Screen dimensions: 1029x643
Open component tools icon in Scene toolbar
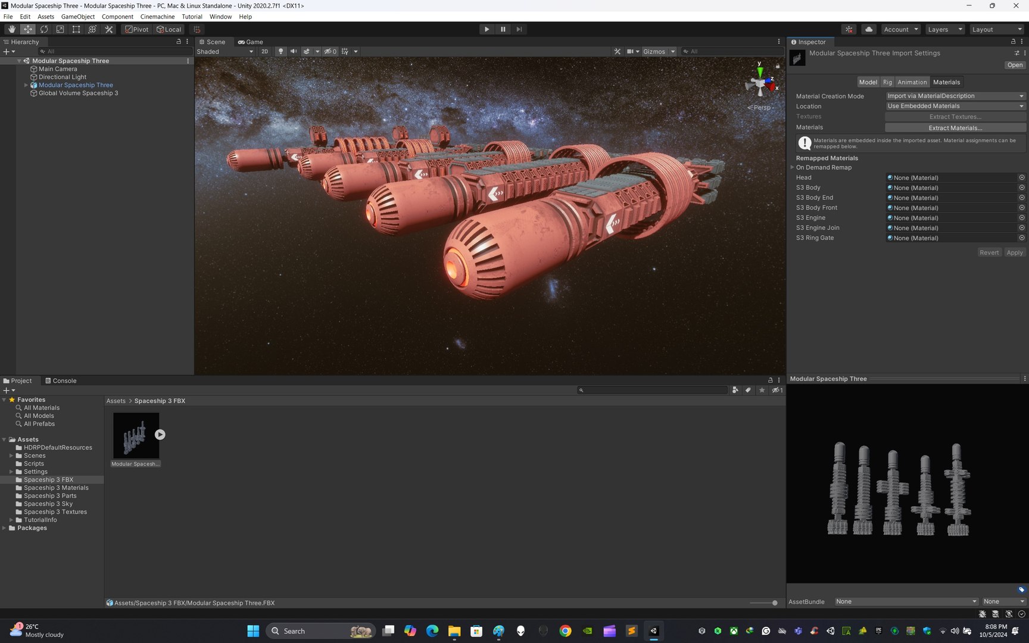618,51
